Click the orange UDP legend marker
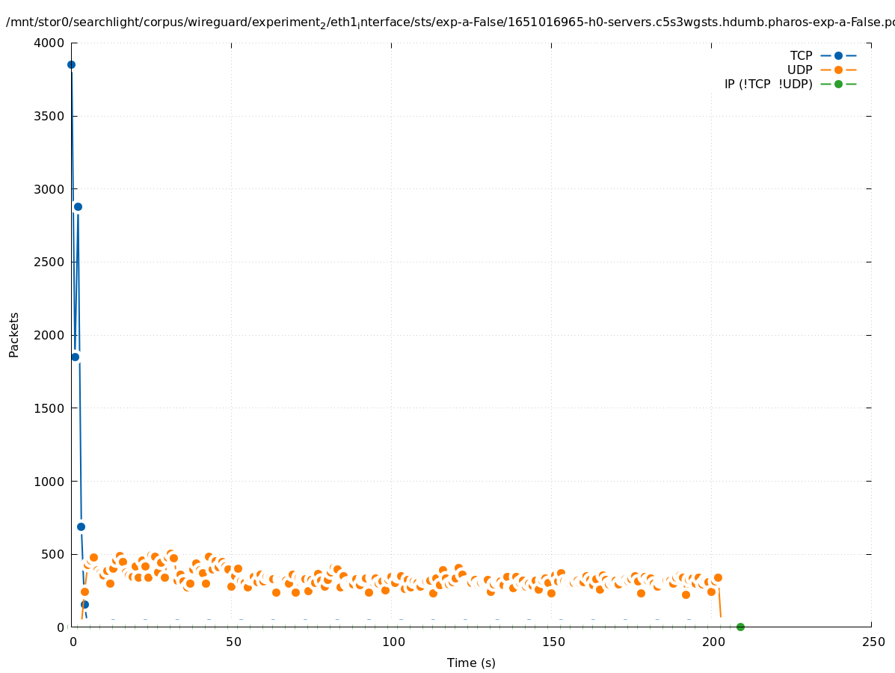895x673 pixels. pyautogui.click(x=838, y=70)
